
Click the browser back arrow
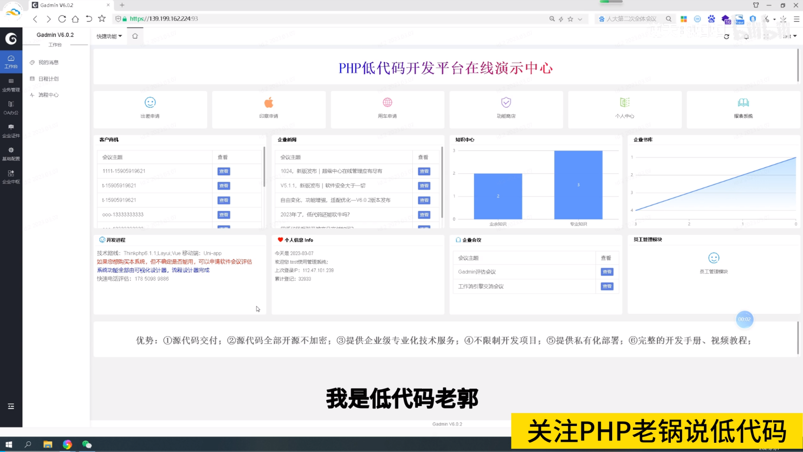pyautogui.click(x=35, y=19)
